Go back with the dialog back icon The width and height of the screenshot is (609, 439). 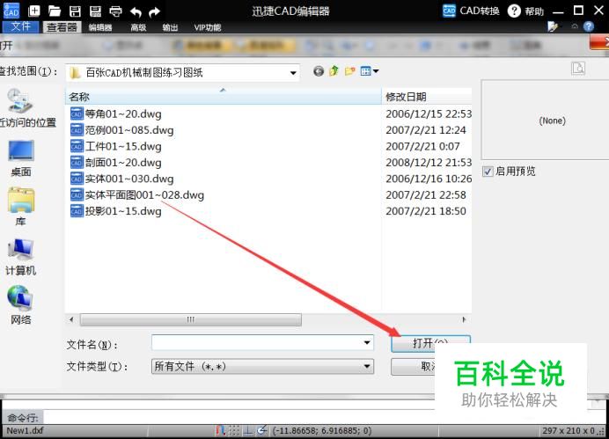(x=319, y=71)
